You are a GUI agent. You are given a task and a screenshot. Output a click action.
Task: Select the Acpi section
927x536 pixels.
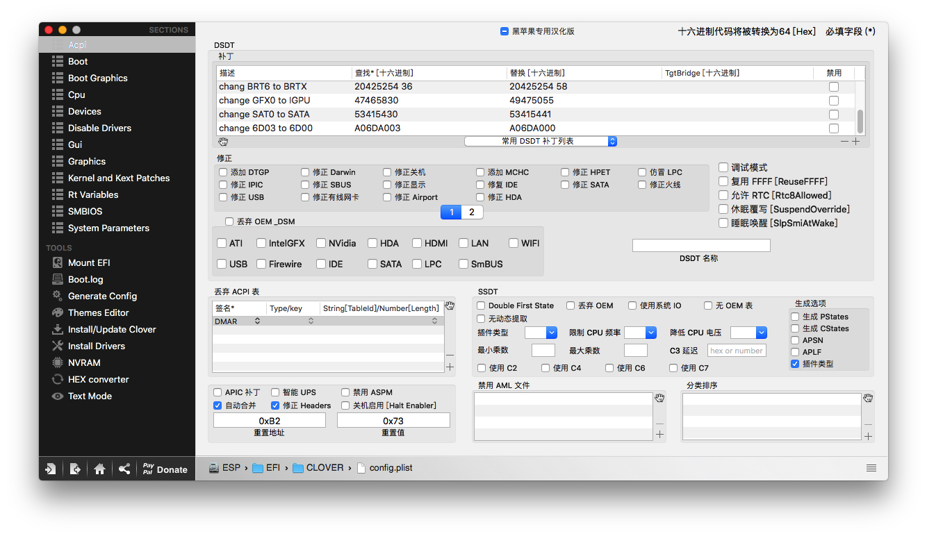coord(117,44)
